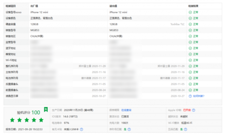Click the green check icon in 整机序列号 row
This screenshot has width=225, height=134.
pyautogui.click(x=190, y=66)
